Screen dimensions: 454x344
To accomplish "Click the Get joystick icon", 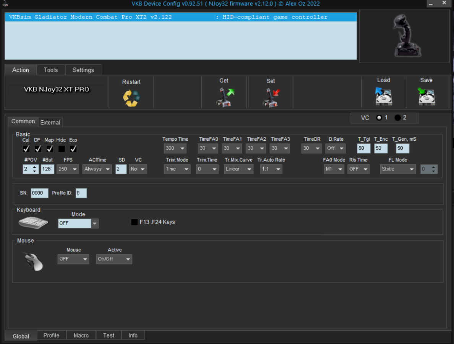I will click(x=225, y=97).
